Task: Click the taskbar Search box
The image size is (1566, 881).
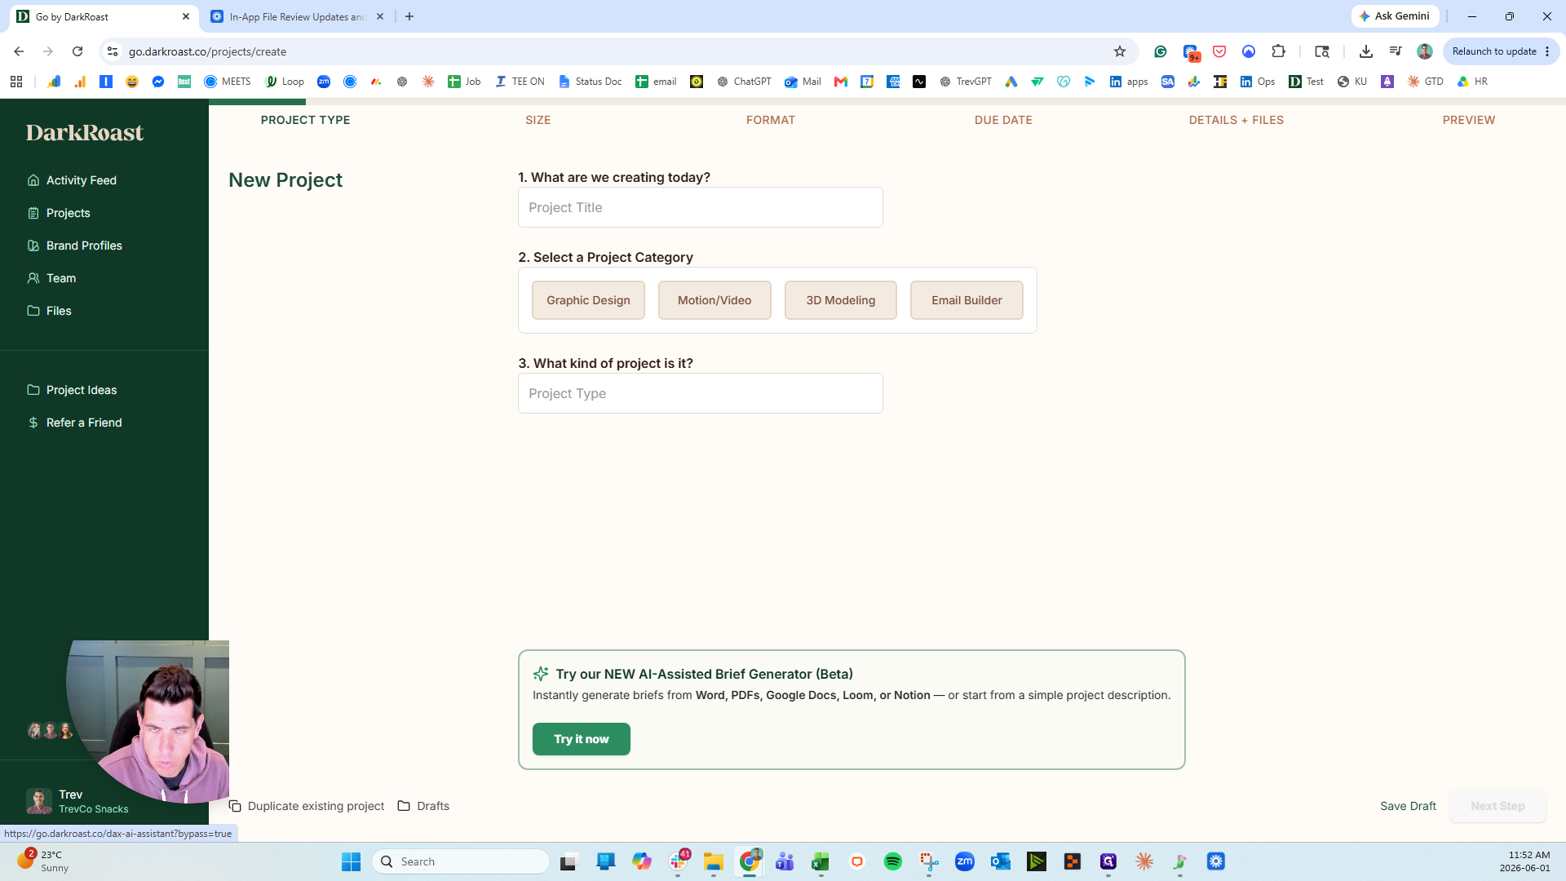Action: tap(461, 861)
